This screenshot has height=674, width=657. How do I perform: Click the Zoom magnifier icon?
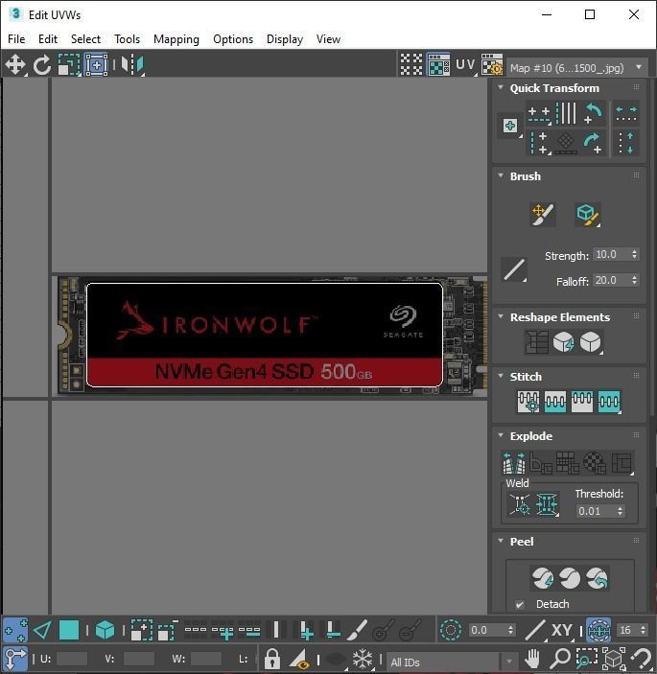coord(560,658)
